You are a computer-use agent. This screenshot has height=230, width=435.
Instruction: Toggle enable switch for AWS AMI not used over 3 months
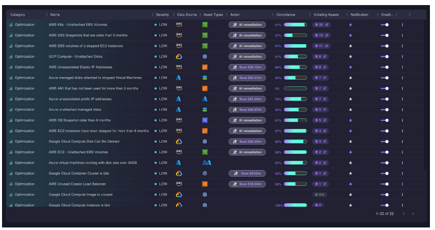[385, 88]
